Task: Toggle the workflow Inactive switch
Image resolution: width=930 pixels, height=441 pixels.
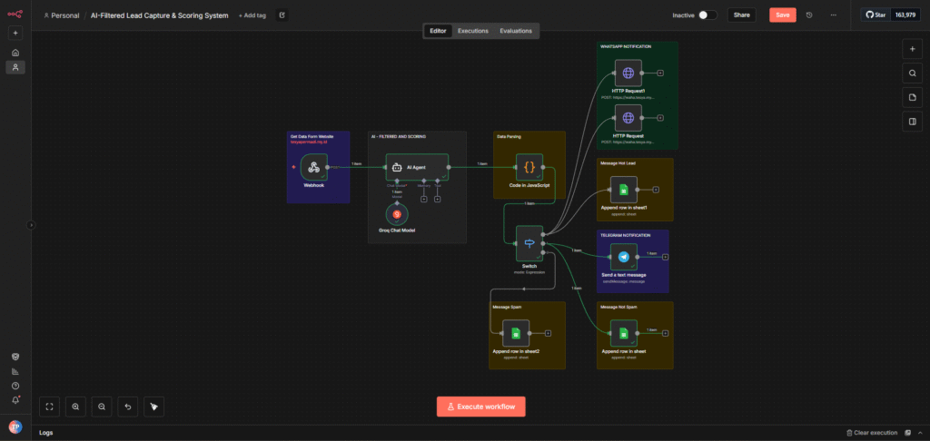Action: (x=707, y=15)
